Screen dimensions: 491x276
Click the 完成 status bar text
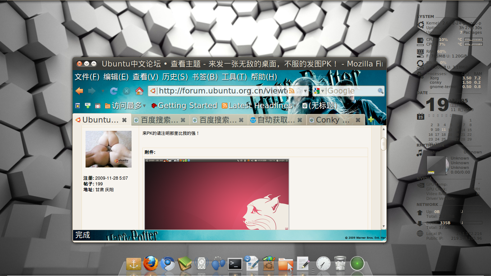click(83, 235)
